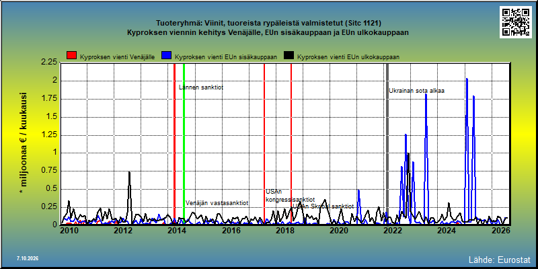Click the x-axis year 2010
538x269 pixels.
(x=69, y=231)
